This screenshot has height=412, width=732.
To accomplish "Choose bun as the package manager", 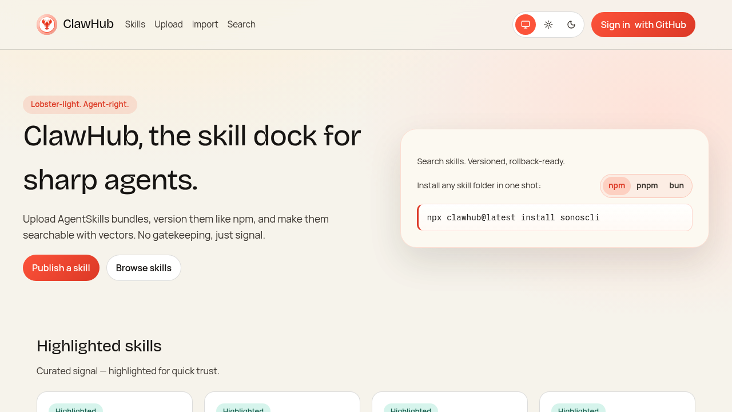I will pos(677,185).
